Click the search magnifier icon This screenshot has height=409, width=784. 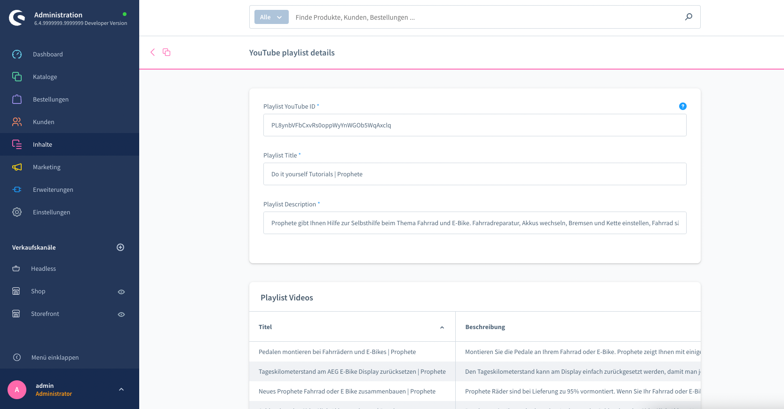pos(689,17)
